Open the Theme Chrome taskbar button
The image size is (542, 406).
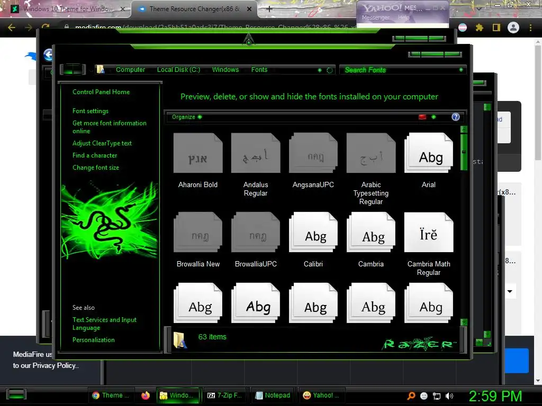(111, 395)
